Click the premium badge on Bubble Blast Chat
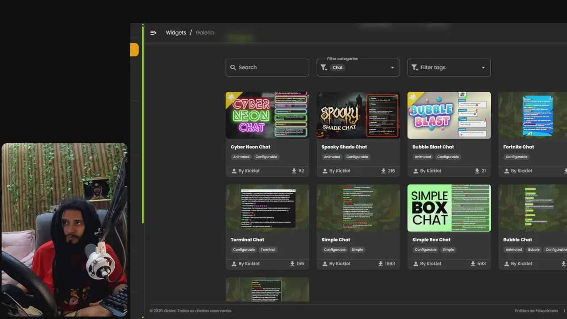567x319 pixels. [413, 98]
